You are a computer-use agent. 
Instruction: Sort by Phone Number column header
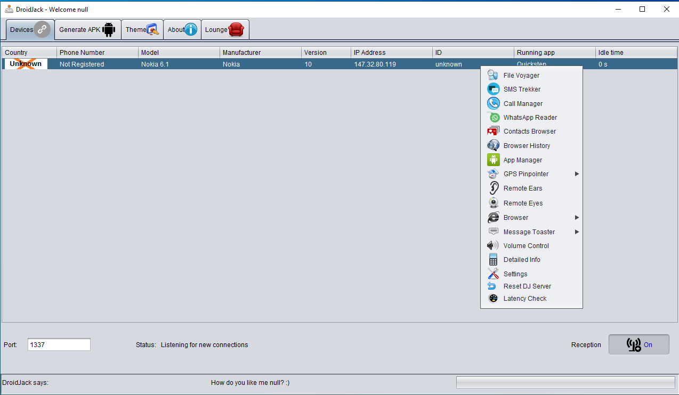tap(98, 53)
